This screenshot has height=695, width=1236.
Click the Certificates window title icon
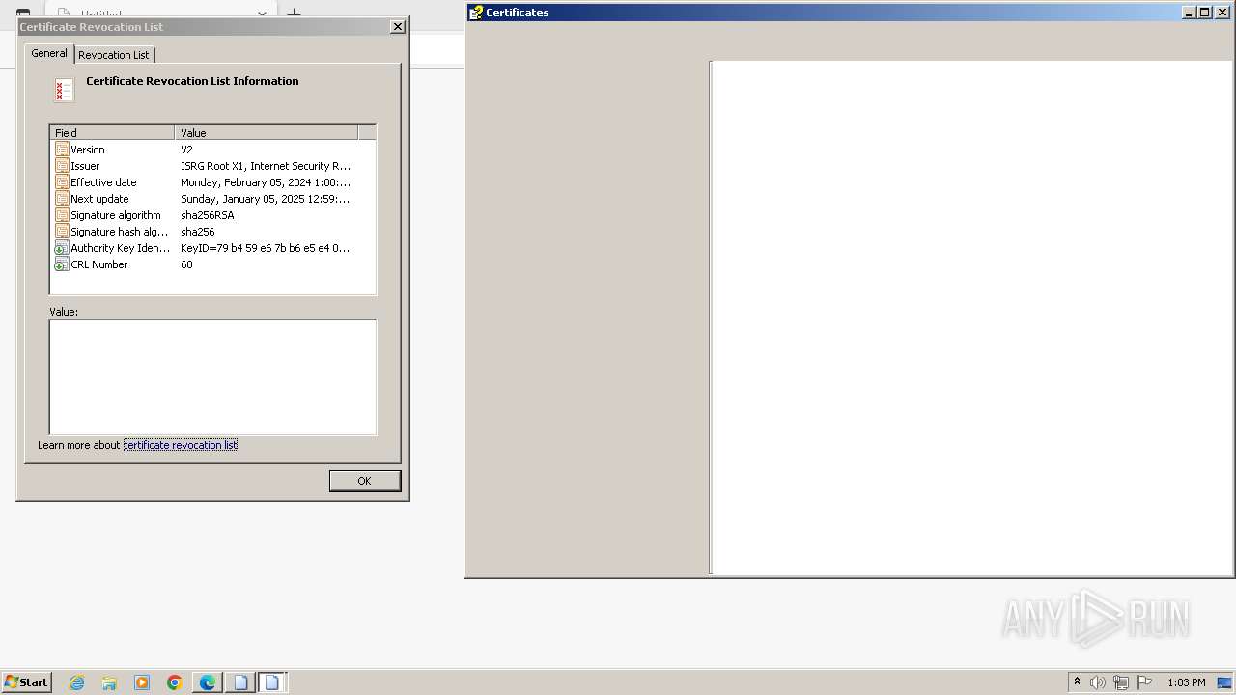pyautogui.click(x=475, y=13)
